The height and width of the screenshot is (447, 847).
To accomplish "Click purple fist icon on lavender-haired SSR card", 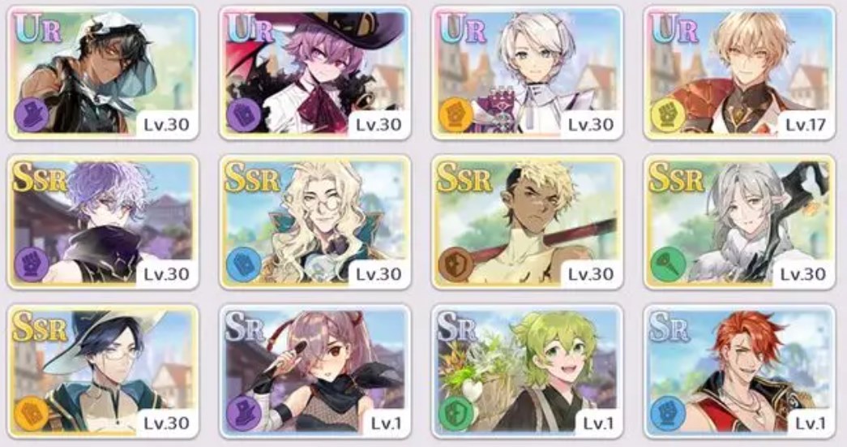I will click(30, 264).
